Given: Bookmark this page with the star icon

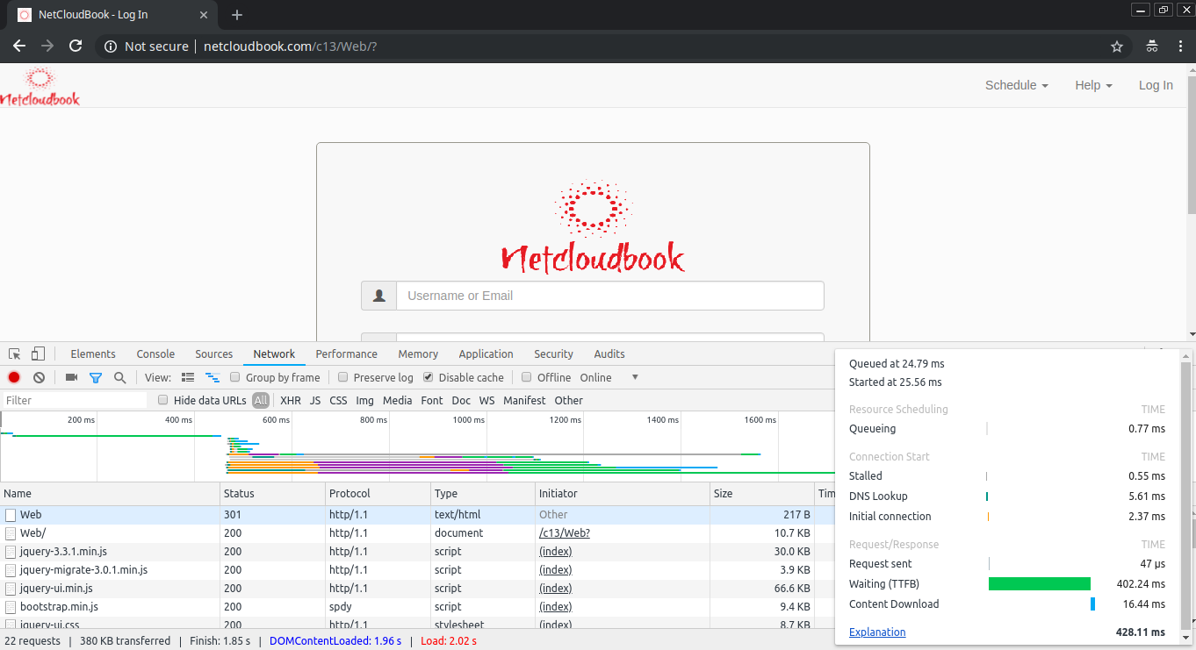Looking at the screenshot, I should (1117, 46).
